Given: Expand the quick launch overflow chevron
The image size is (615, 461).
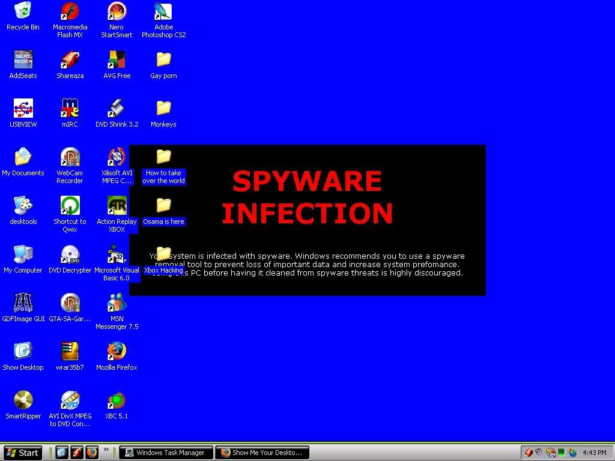Looking at the screenshot, I should (106, 449).
